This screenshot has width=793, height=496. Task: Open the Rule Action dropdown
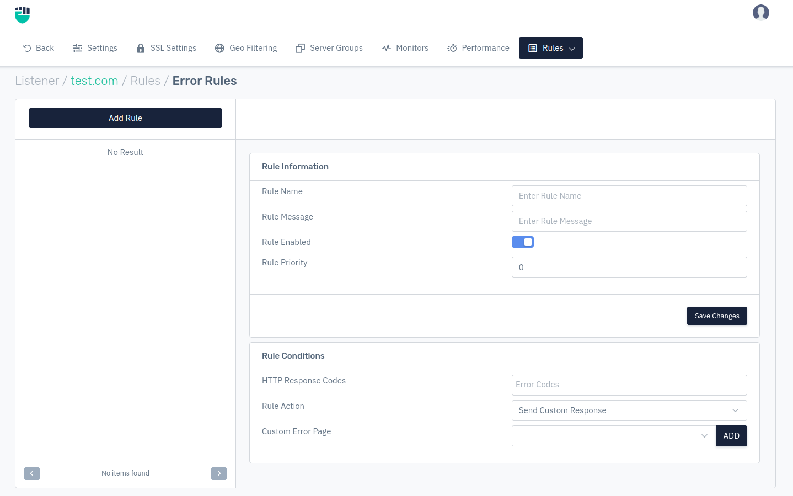(x=629, y=410)
